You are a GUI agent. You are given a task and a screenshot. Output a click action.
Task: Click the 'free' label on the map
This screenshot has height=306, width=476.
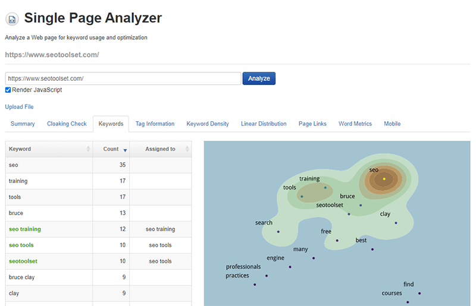tap(326, 231)
